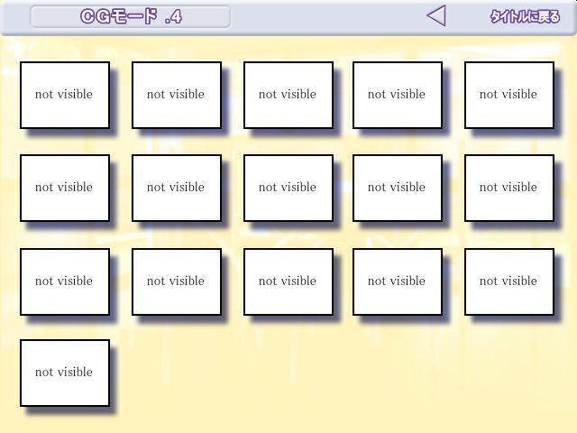View the last thumbnail in the third row

tap(508, 281)
